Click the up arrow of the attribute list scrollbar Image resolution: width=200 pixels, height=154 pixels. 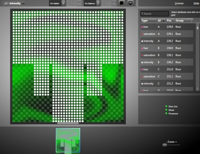coord(198,25)
